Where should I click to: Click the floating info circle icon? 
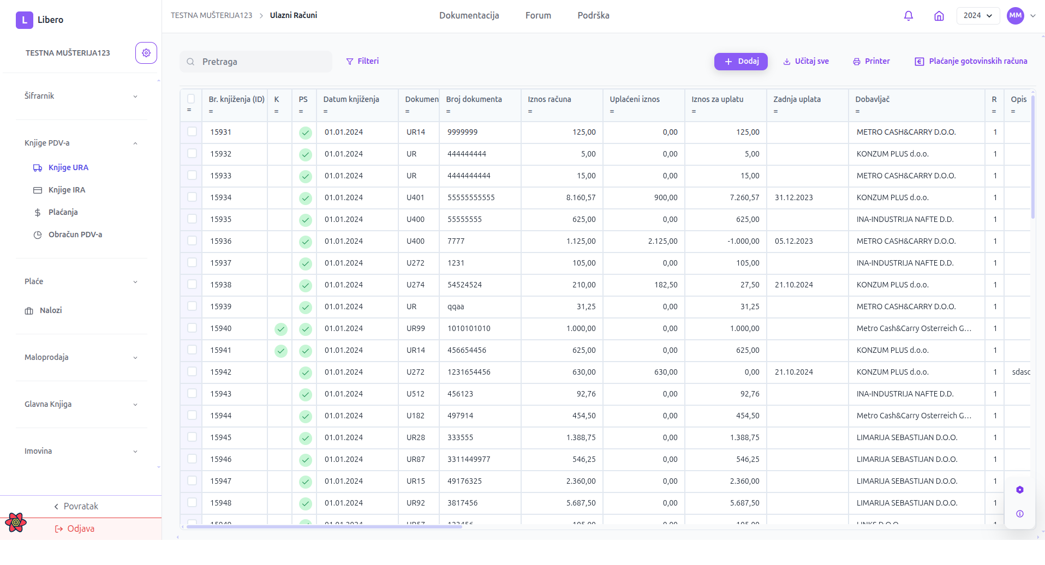pyautogui.click(x=1019, y=514)
